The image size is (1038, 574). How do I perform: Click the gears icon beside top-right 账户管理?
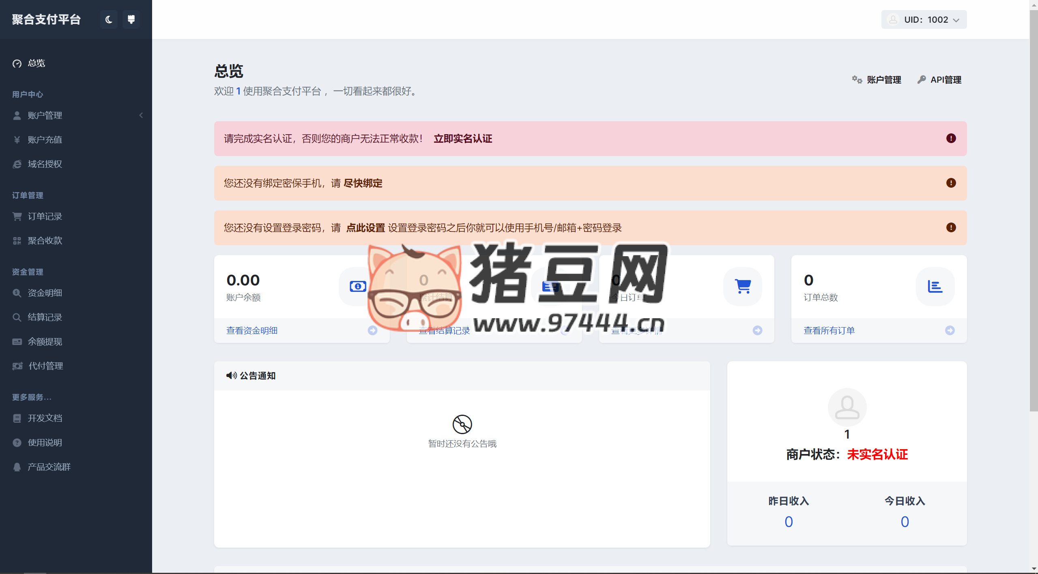tap(857, 79)
